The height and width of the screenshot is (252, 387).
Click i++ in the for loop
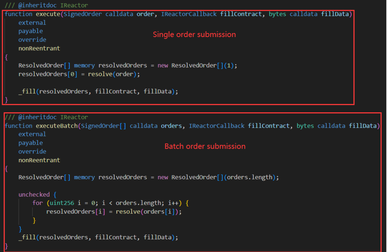click(173, 203)
